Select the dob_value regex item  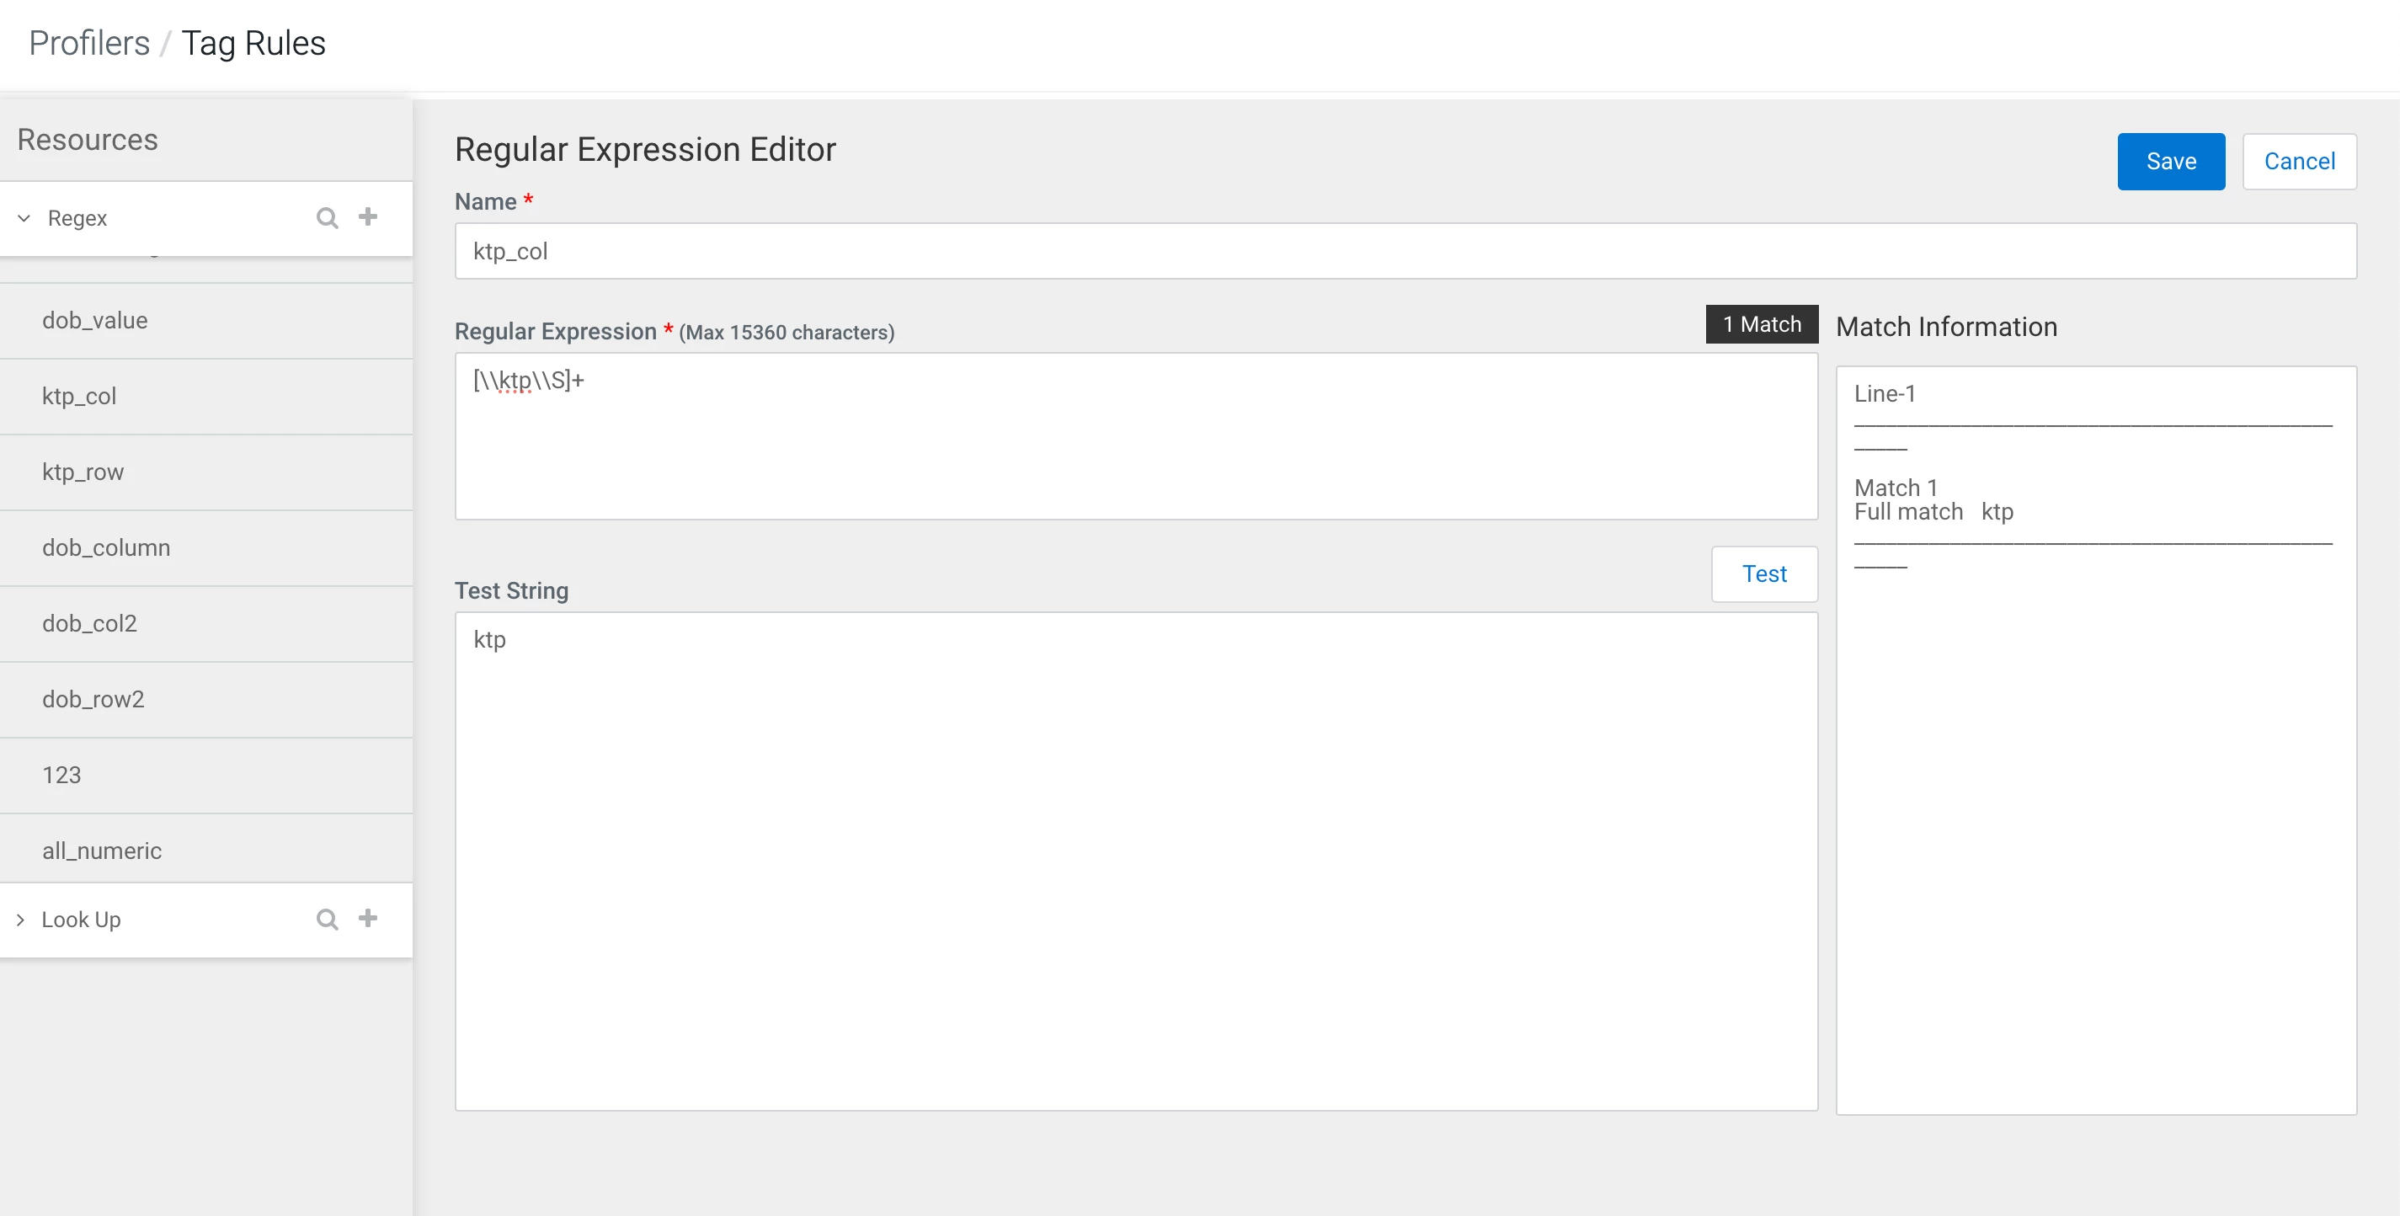coord(206,321)
